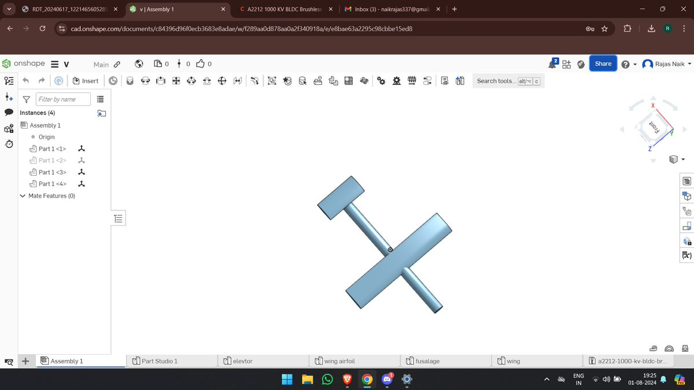Viewport: 694px width, 390px height.
Task: Click the Filter by name field
Action: (x=63, y=99)
